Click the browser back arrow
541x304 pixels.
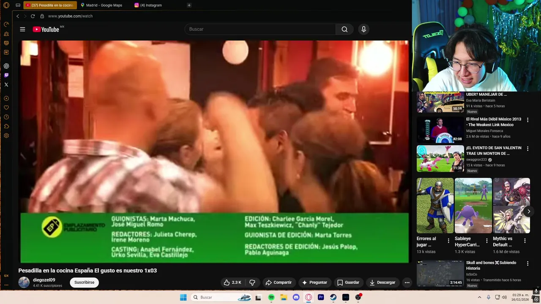click(x=18, y=16)
